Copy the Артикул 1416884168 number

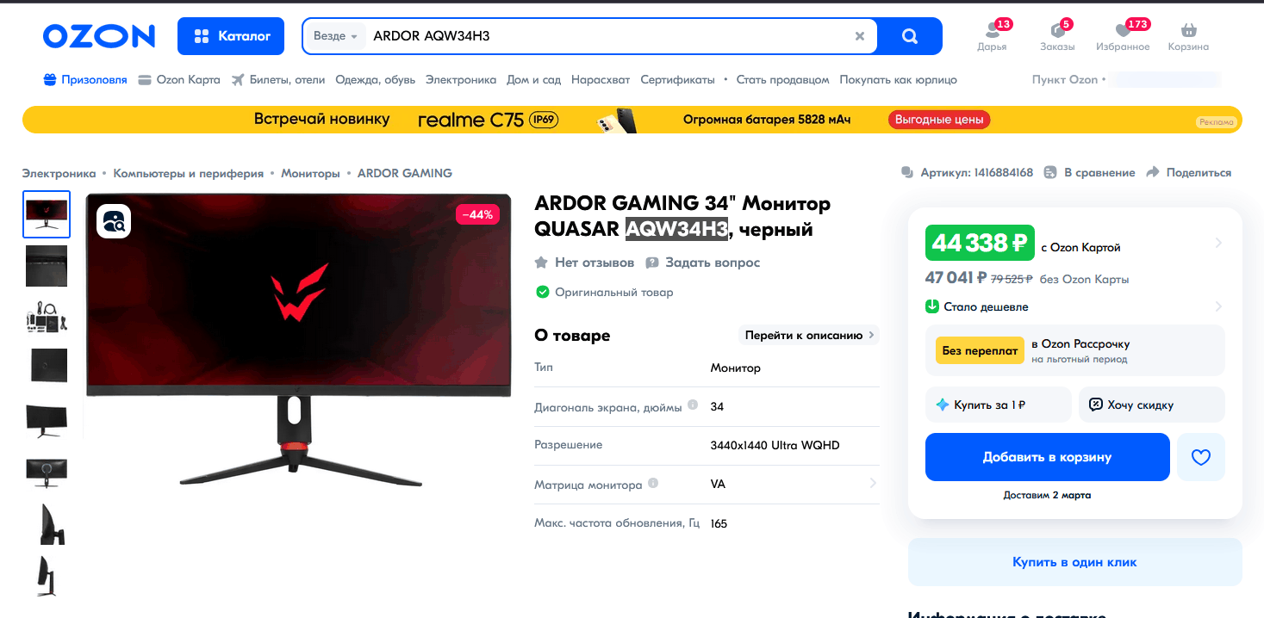tap(967, 172)
